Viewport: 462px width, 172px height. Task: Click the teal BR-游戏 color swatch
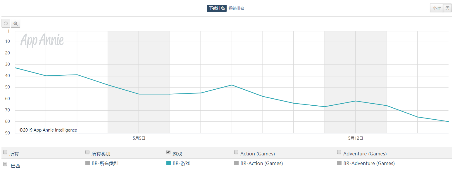pos(168,163)
